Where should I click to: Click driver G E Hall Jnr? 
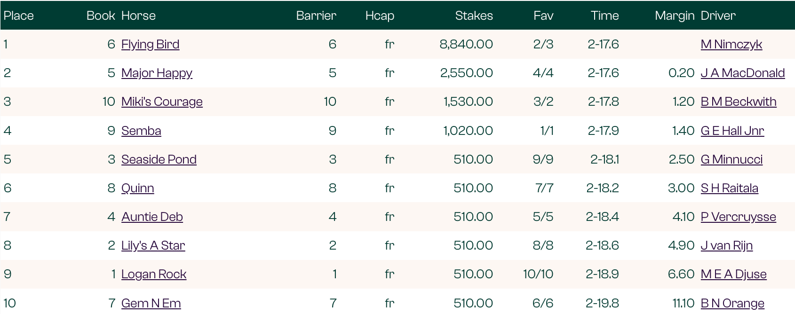[732, 131]
